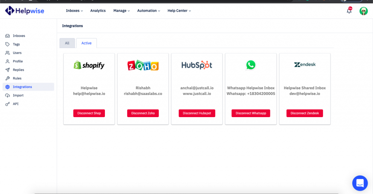Select Integrations in the sidebar
This screenshot has width=373, height=194.
click(x=28, y=87)
